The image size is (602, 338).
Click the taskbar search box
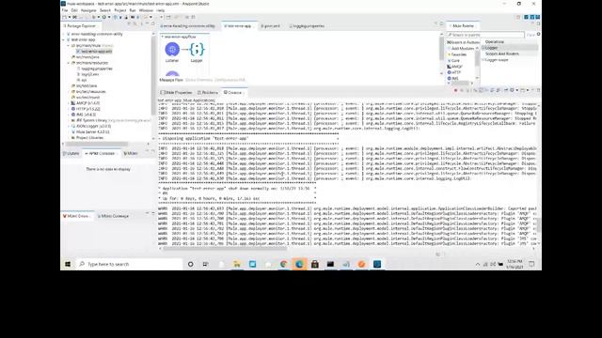[x=129, y=264]
